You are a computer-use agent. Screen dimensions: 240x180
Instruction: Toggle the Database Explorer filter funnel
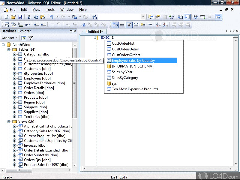(x=31, y=38)
